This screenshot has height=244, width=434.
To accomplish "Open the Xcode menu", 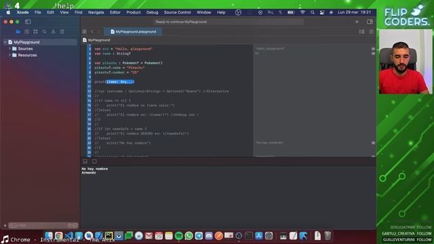I will (x=22, y=12).
